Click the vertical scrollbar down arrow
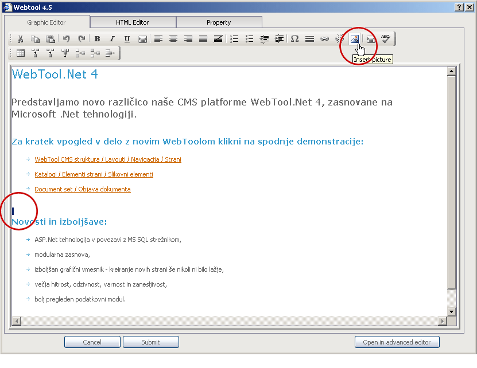The image size is (477, 368). (451, 311)
